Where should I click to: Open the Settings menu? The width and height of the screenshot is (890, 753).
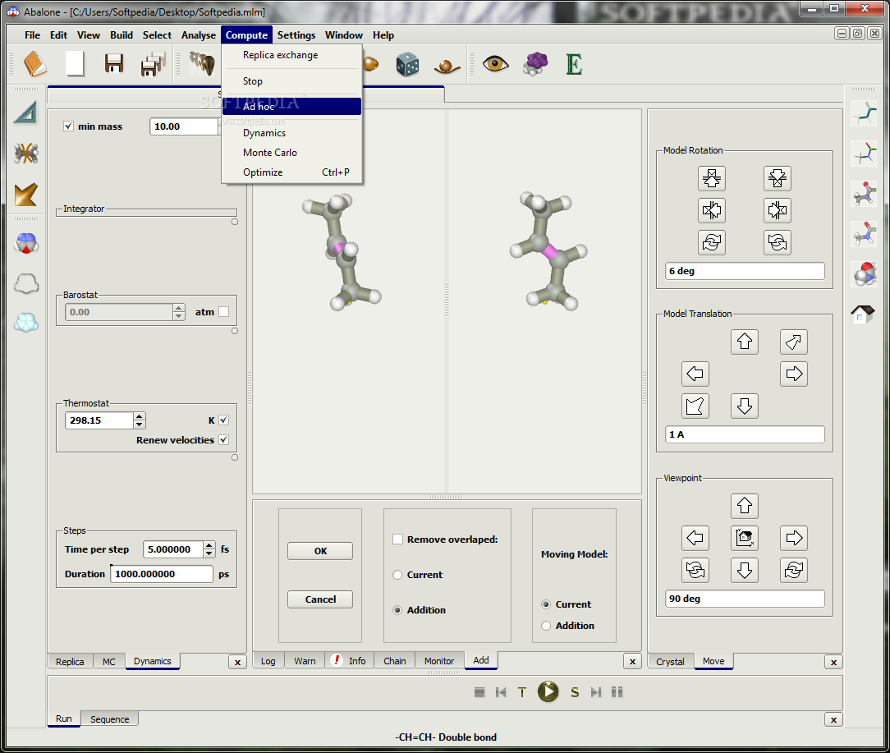tap(296, 35)
